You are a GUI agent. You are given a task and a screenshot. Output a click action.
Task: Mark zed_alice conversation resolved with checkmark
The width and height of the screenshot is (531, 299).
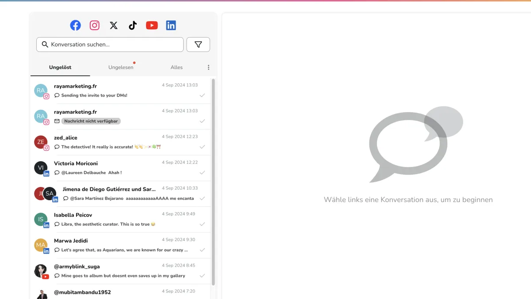202,147
